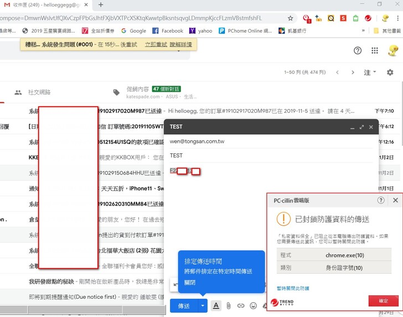Image resolution: width=403 pixels, height=317 pixels.
Task: Open the input tools 注 dropdown
Action: click(x=370, y=72)
